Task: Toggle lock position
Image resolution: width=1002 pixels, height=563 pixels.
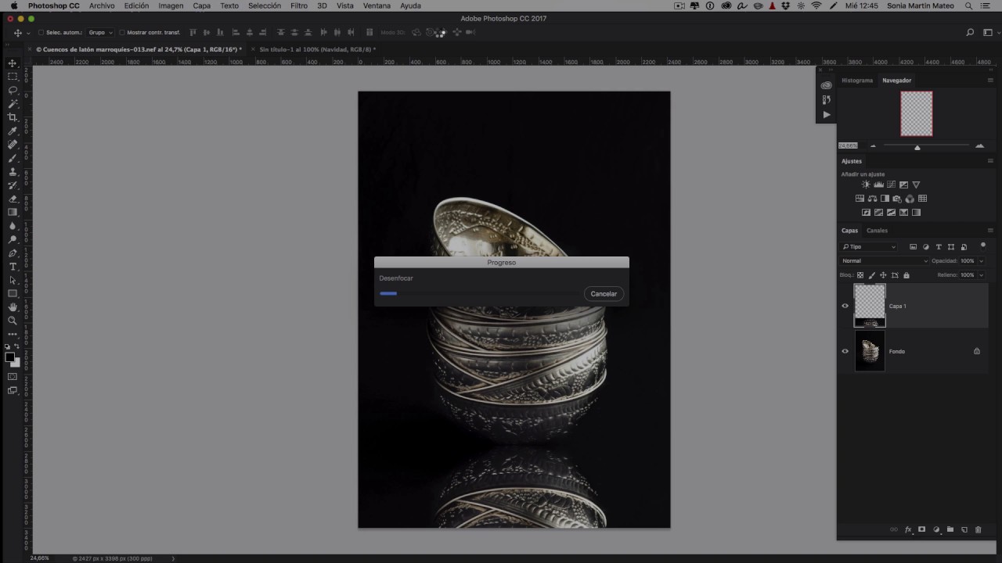Action: point(883,275)
